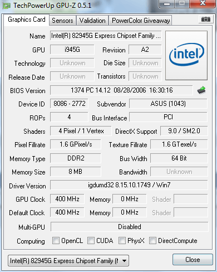Viewport: 217px width, 272px height.
Task: Click the Texture Fillrate value 1.6 GTexel/s
Action: (x=179, y=144)
